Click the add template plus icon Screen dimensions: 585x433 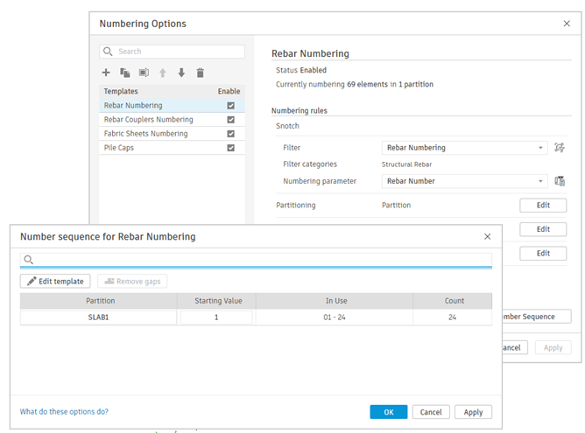coord(106,73)
